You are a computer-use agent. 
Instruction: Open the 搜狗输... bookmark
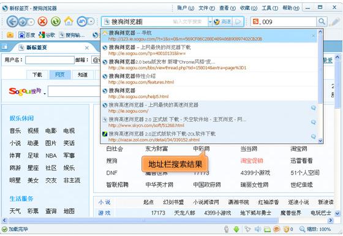click(x=72, y=35)
